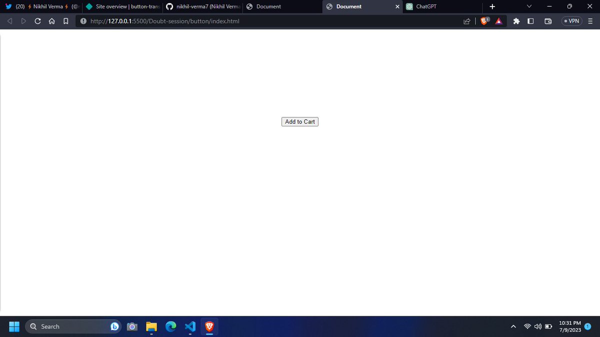Open Microsoft Edge from the taskbar
The image size is (600, 337).
pos(171,327)
